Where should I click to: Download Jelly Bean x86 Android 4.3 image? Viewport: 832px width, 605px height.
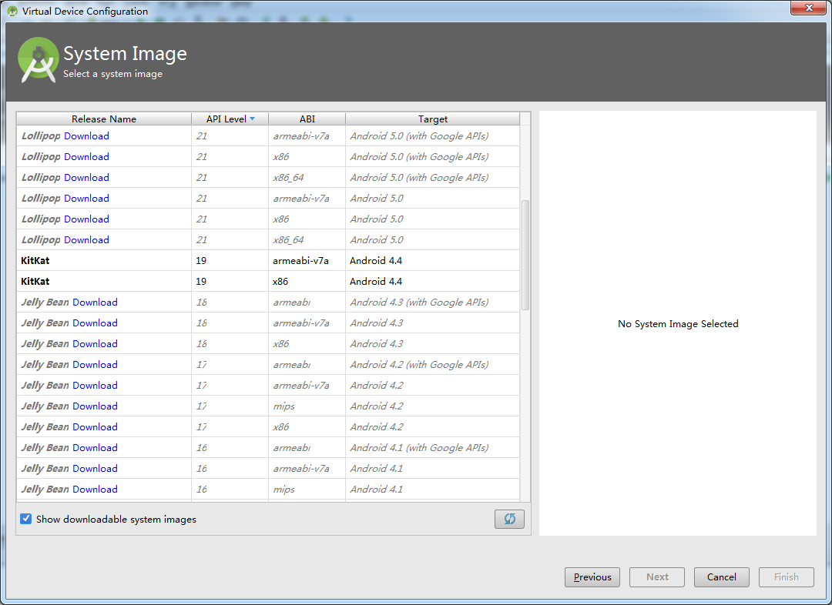(x=95, y=343)
